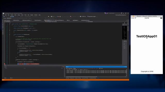Click the Visual Studio logo icon

coord(3,14)
